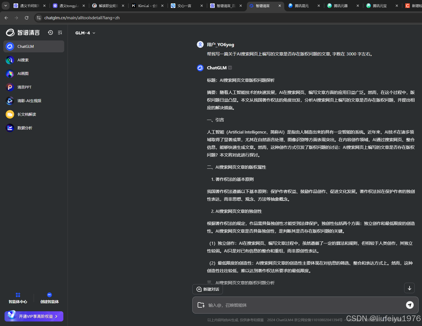Viewport: 422px width, 326px height.
Task: Click the user avatar of 用户_YO6yog
Action: click(x=200, y=44)
